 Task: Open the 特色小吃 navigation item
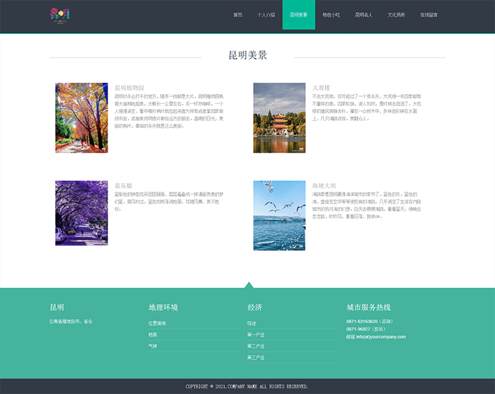(x=331, y=15)
